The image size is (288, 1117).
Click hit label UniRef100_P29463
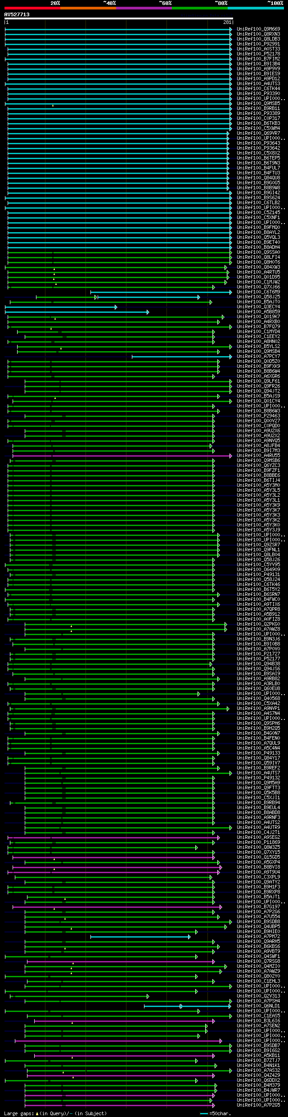coord(258,416)
